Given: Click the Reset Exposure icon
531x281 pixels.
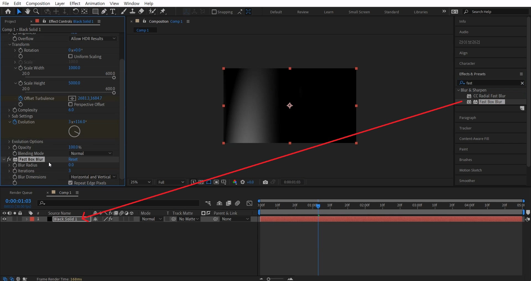Looking at the screenshot, I should tap(243, 182).
